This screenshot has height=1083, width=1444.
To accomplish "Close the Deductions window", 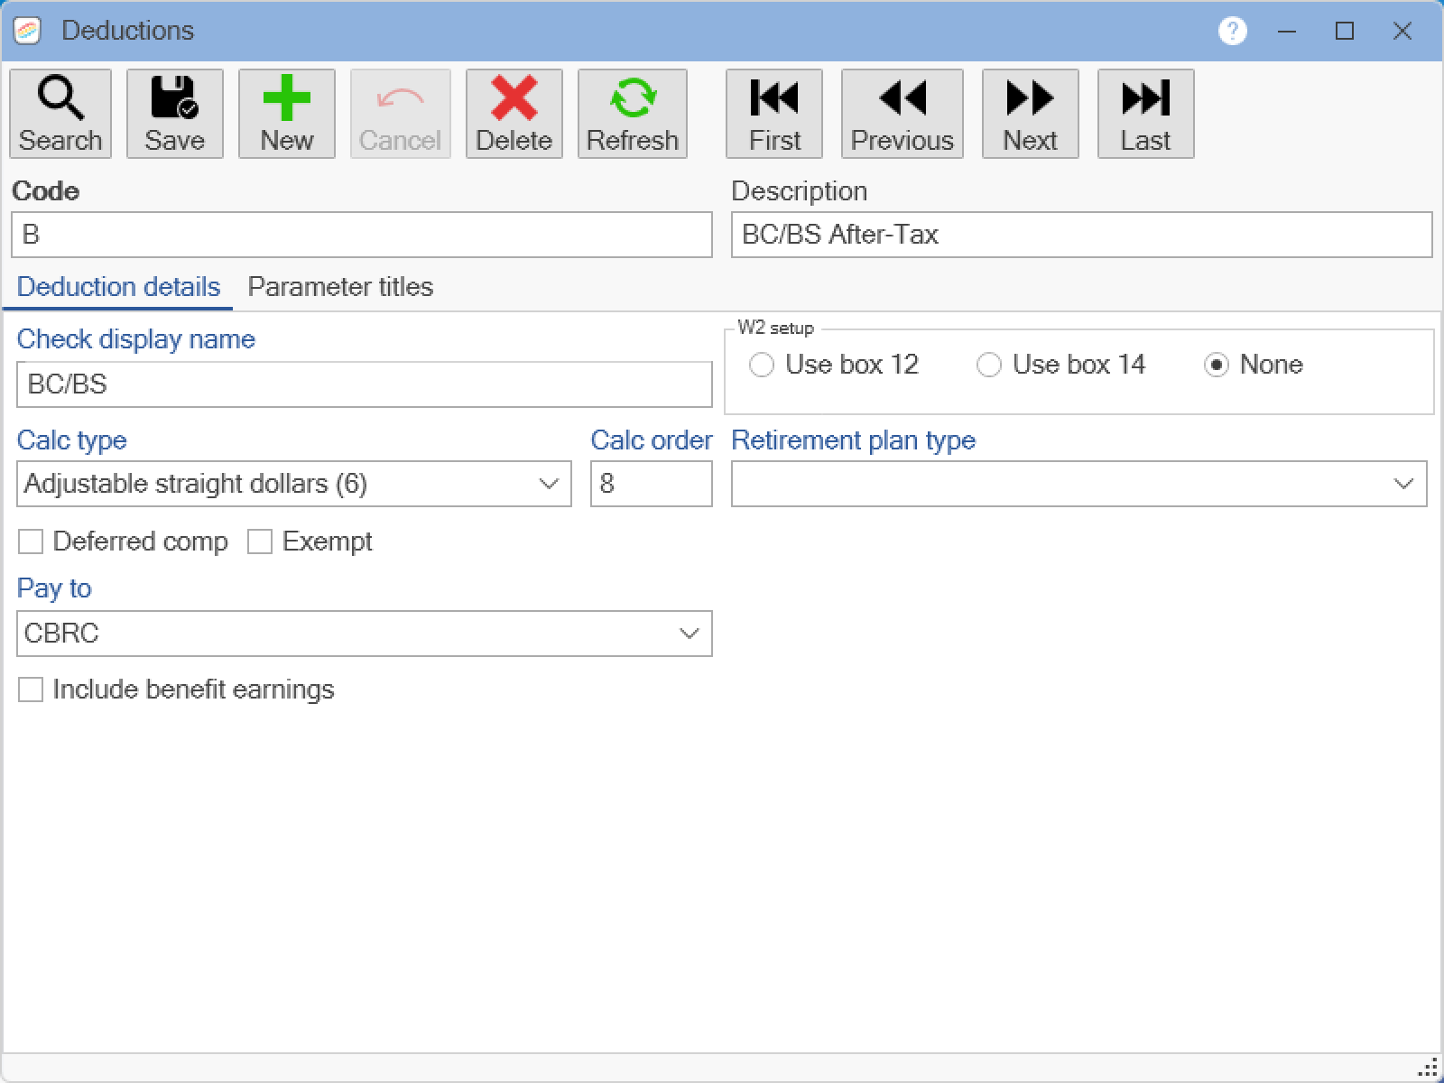I will click(1402, 31).
